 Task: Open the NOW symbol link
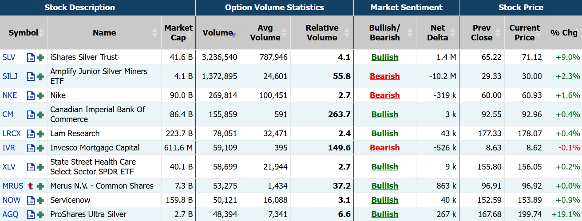click(12, 200)
